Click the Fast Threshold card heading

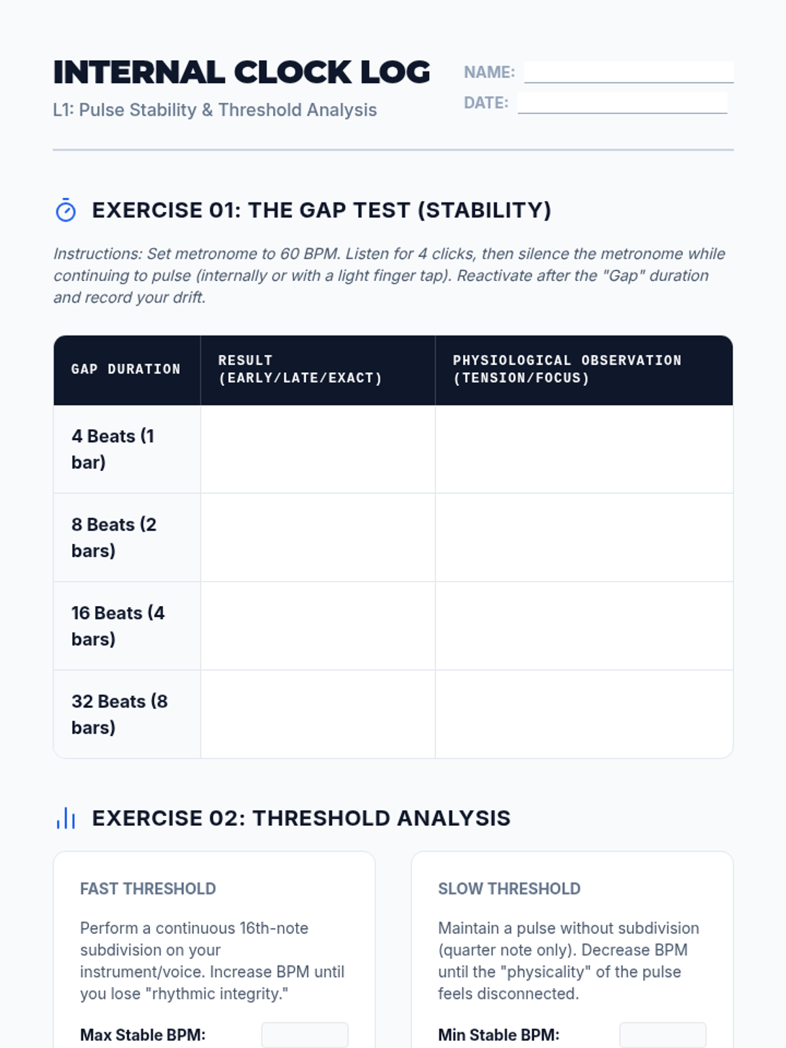pos(148,889)
